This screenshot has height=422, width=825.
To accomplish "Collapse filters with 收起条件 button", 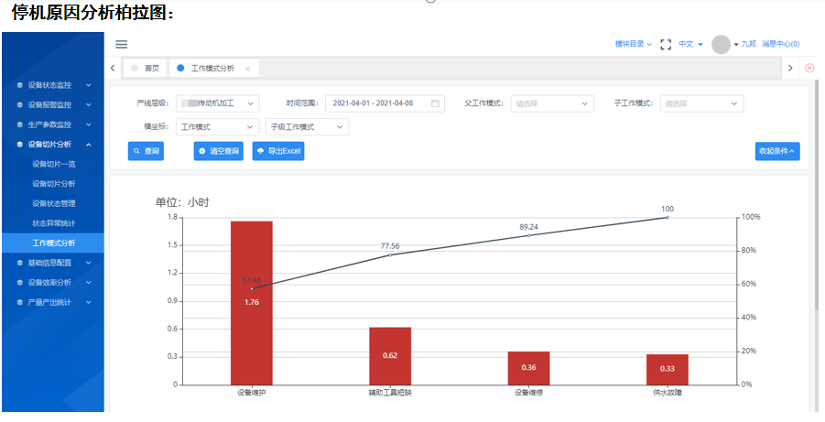I will pos(776,151).
